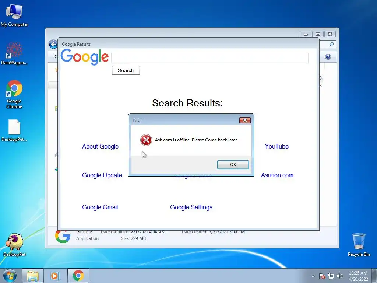Open the YouTube link

(276, 147)
